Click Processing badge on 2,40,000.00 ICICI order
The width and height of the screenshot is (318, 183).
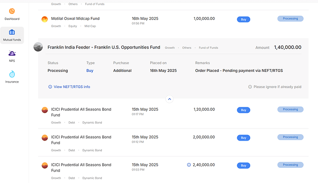coord(290,165)
